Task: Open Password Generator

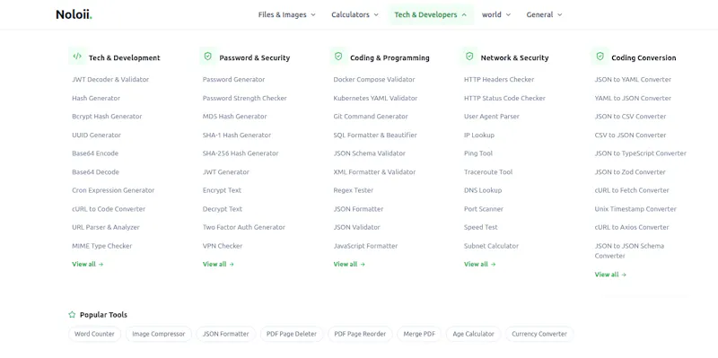Action: 233,80
